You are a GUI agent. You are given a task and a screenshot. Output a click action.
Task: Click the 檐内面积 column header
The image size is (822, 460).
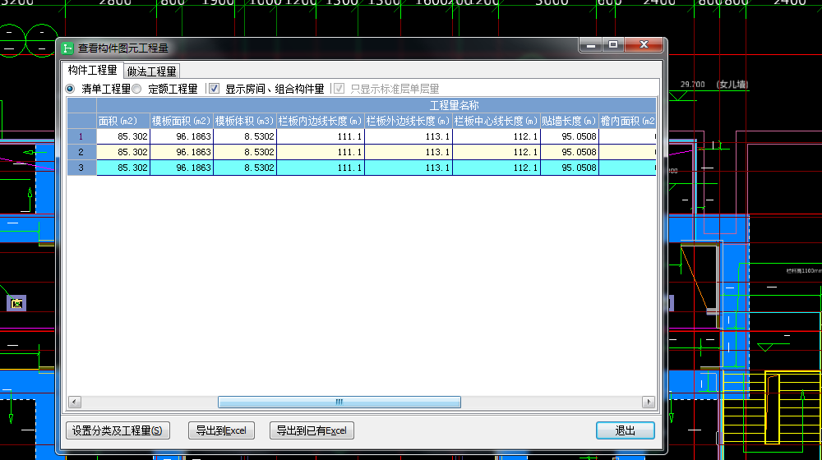click(627, 121)
